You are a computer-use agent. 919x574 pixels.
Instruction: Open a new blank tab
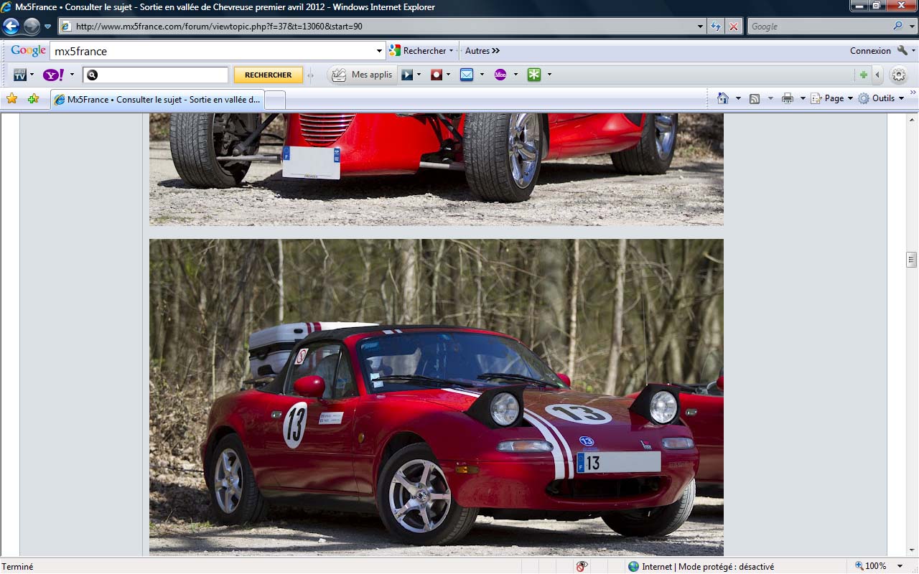pyautogui.click(x=275, y=100)
